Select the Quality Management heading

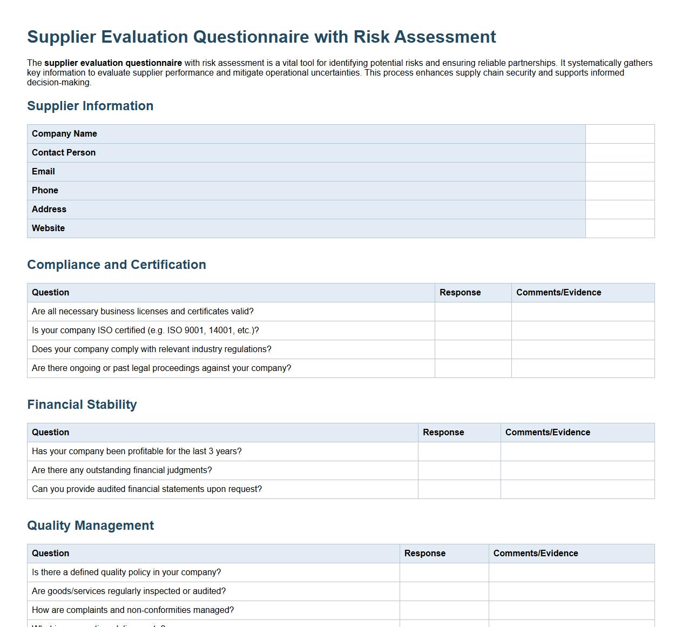pos(90,525)
